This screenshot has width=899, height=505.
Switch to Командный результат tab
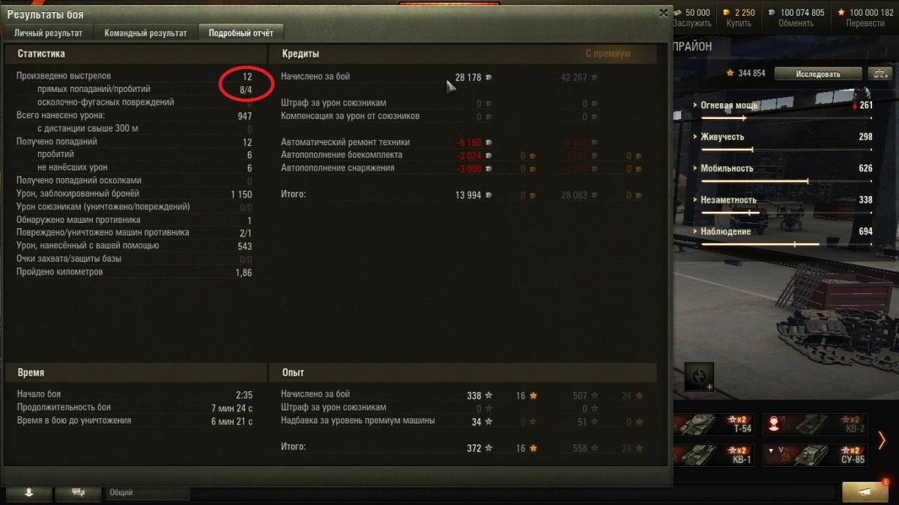tap(146, 33)
